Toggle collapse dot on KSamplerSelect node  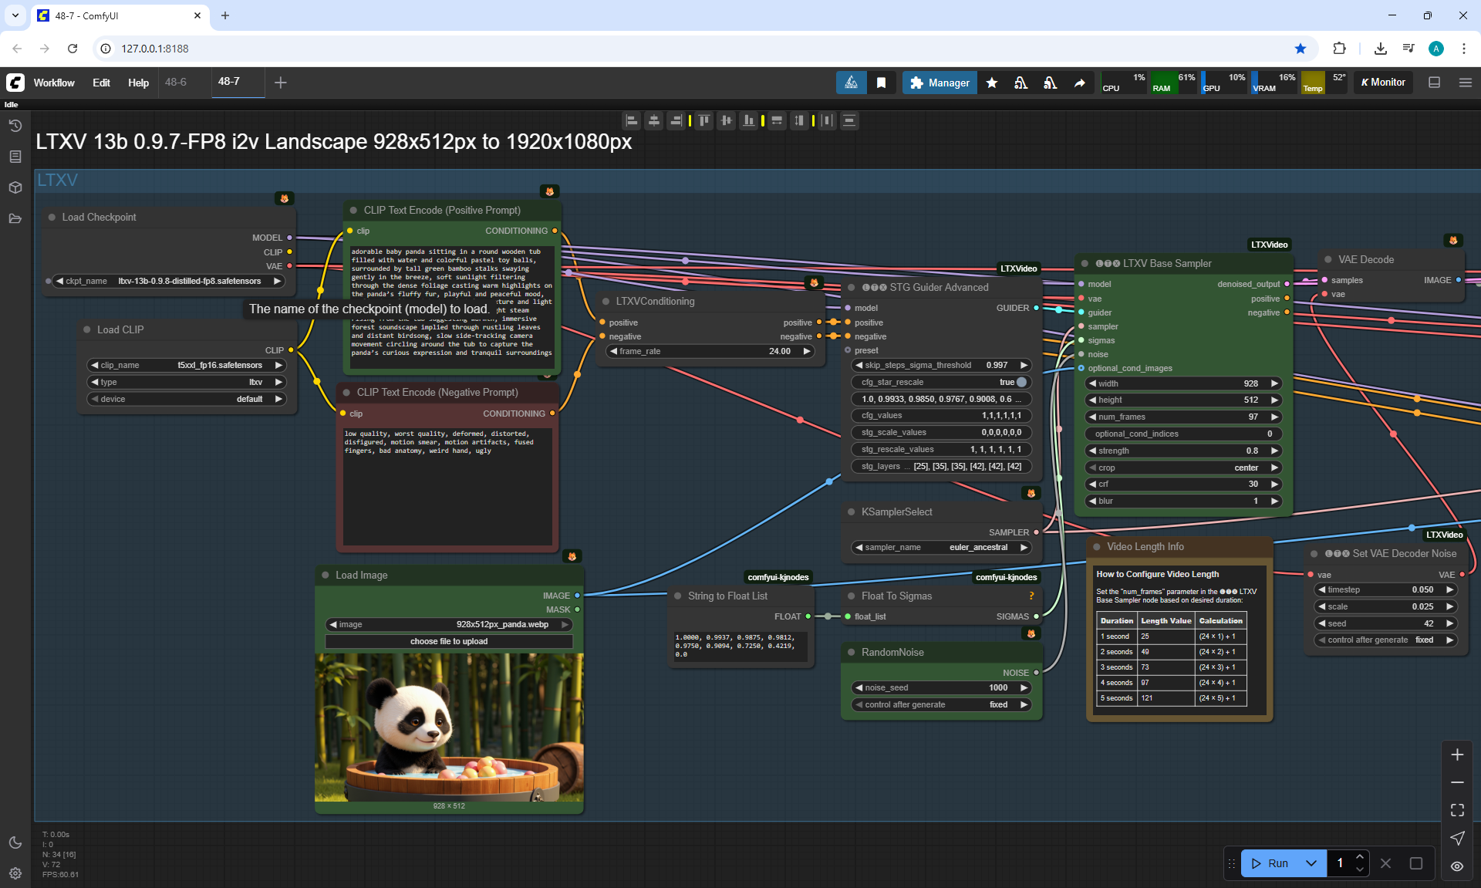(x=852, y=512)
